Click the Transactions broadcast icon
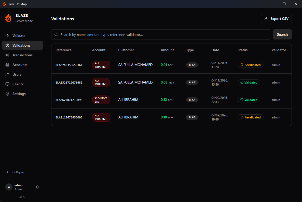 [7, 55]
